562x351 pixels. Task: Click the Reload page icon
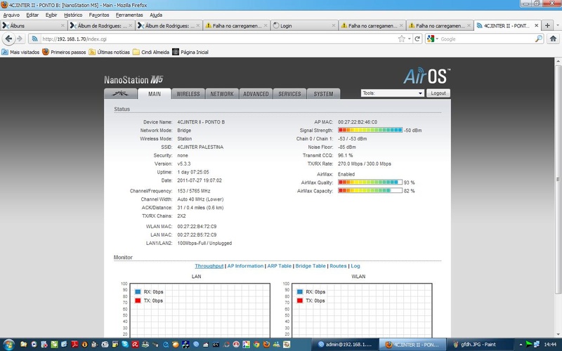coord(417,39)
